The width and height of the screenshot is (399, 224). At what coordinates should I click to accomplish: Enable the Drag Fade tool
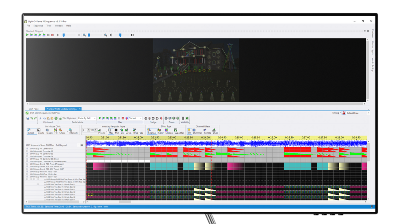[138, 131]
